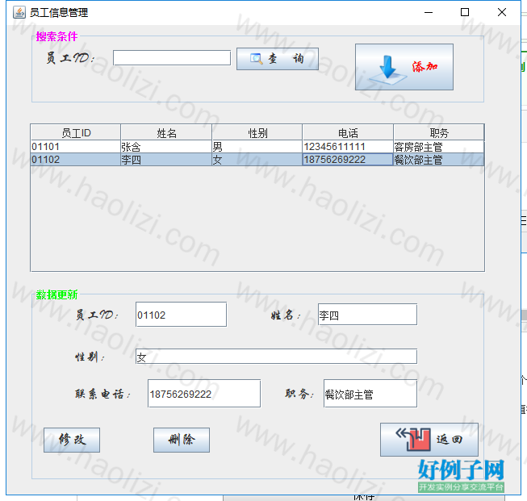Click the 修改 modify button
The width and height of the screenshot is (527, 501).
[72, 440]
